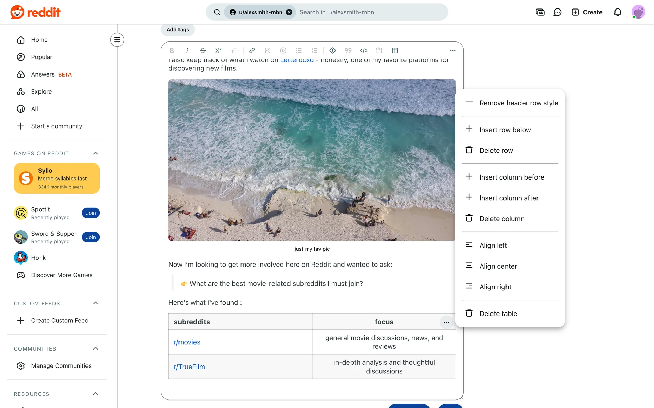Remove the u/alexsmith-mbn search filter
The width and height of the screenshot is (654, 408).
click(289, 12)
